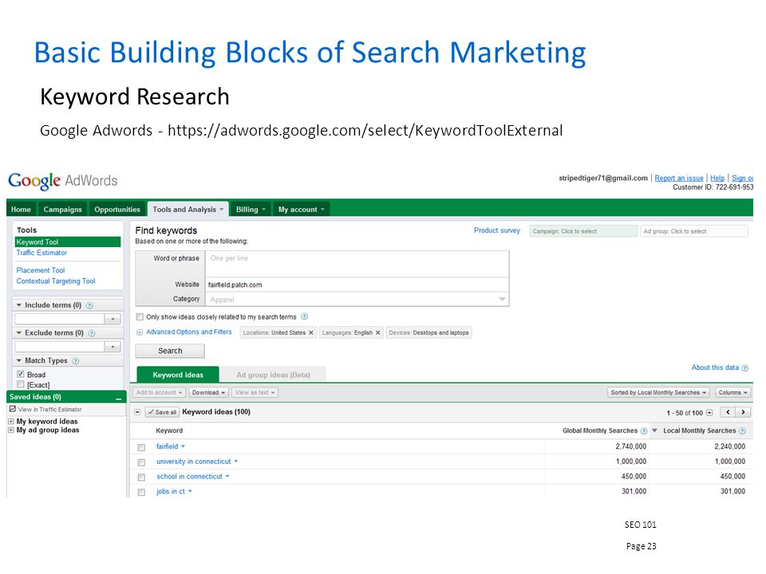Add the Include terms entry button
Screen dimensions: 766x574
113,319
